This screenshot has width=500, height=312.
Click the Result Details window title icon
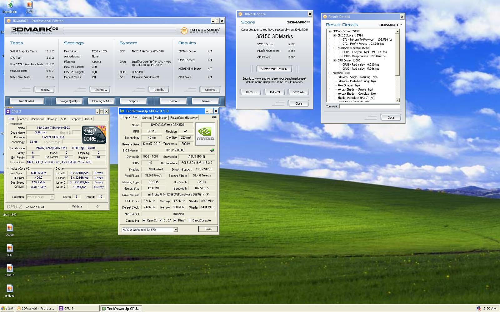click(x=325, y=17)
